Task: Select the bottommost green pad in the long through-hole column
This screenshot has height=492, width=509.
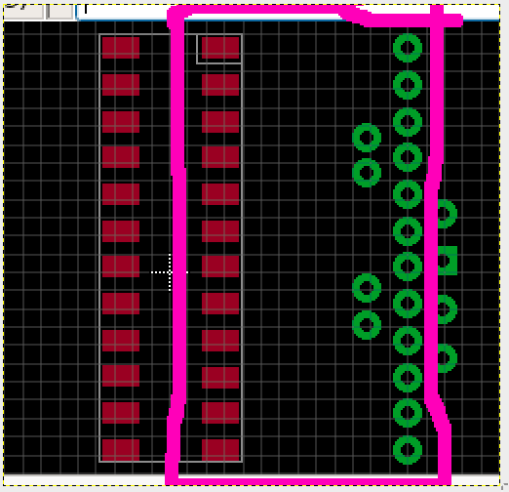Action: pos(408,450)
